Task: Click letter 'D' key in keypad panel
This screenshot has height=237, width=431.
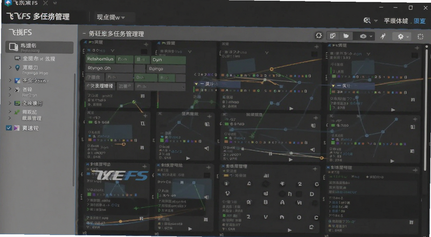Action: pos(312,194)
